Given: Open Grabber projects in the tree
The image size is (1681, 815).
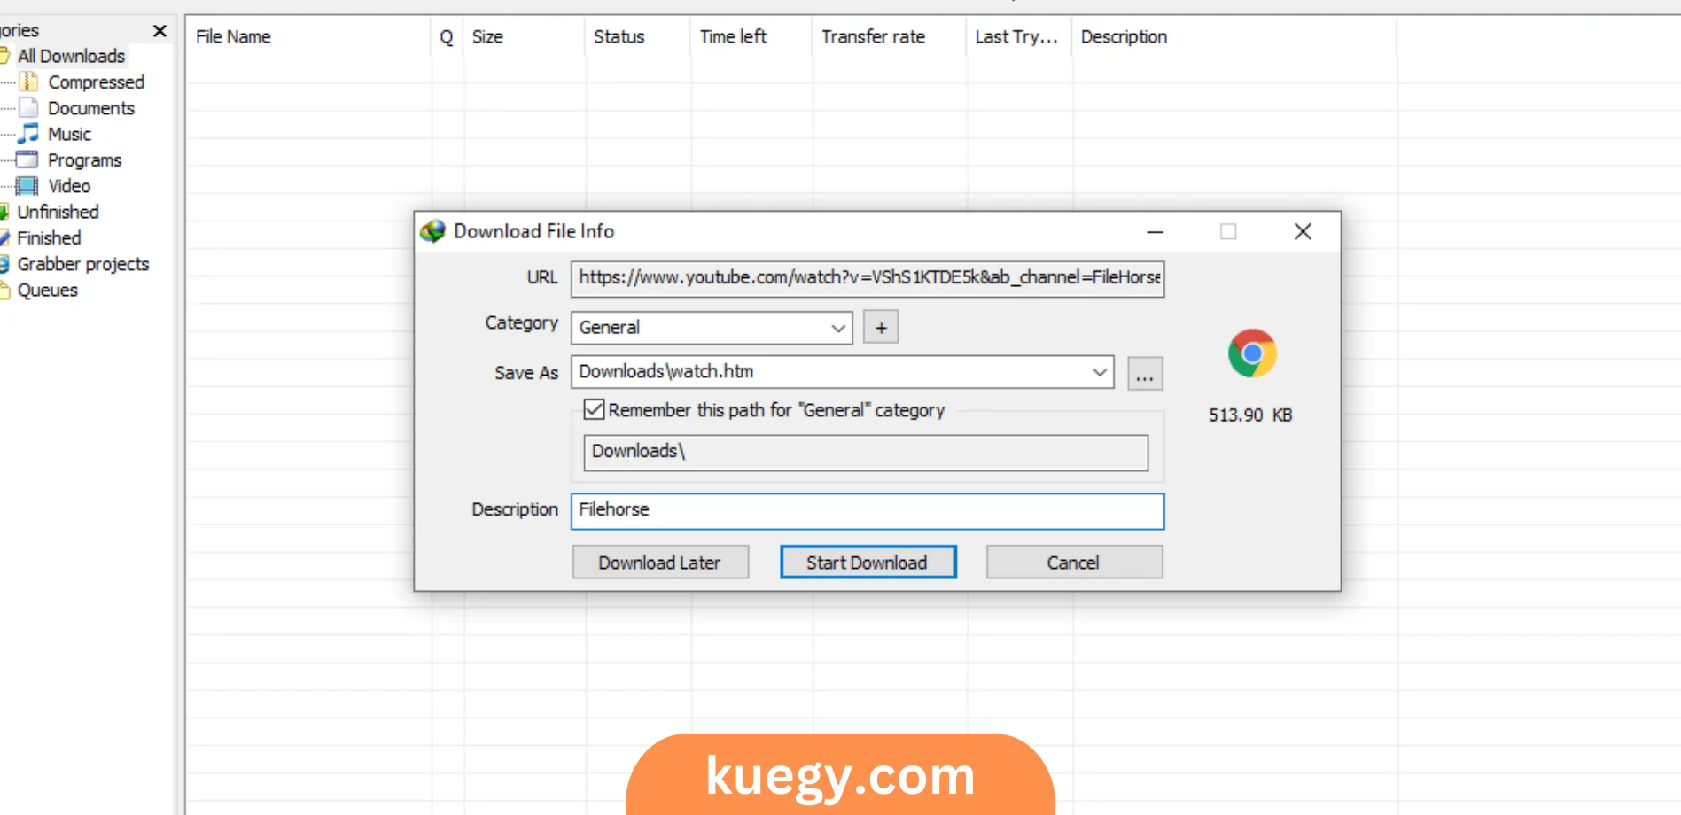Looking at the screenshot, I should 83,264.
